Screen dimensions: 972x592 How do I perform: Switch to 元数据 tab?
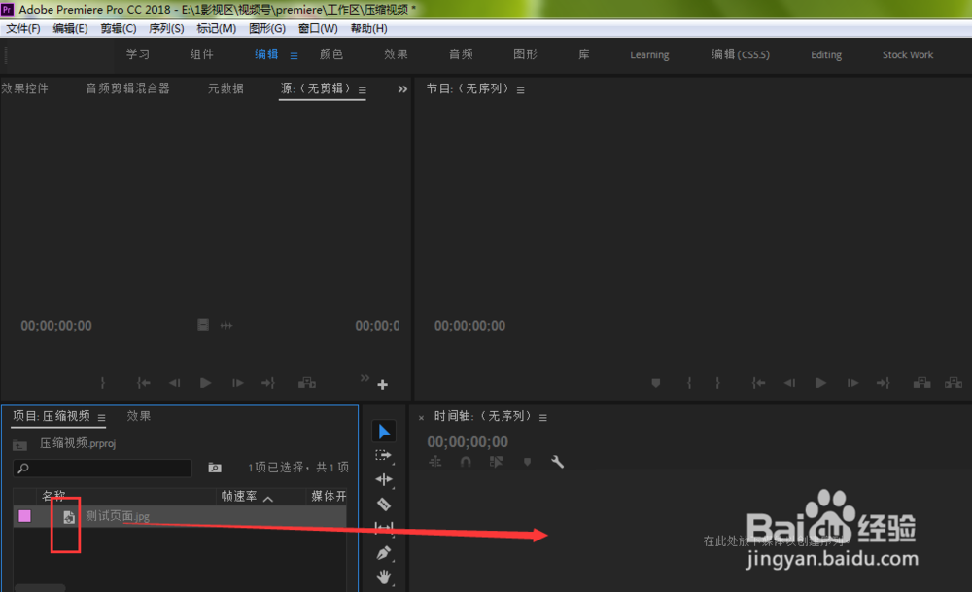pyautogui.click(x=226, y=88)
